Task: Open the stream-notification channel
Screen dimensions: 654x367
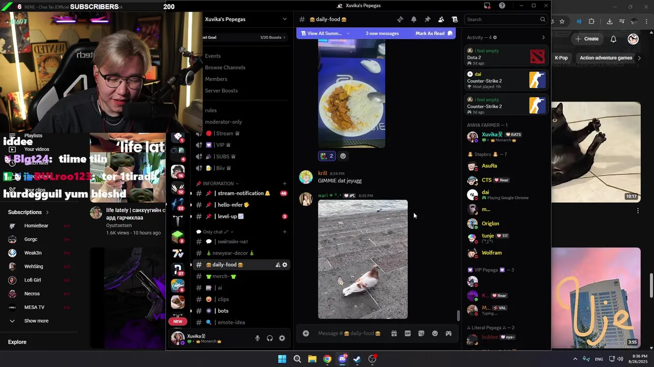Action: 242,193
